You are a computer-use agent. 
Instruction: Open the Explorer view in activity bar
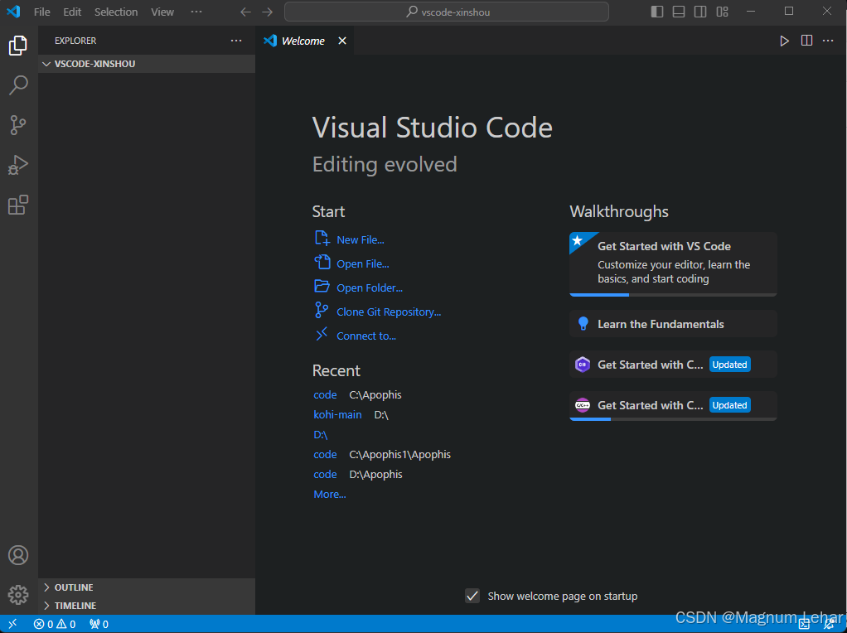point(18,46)
